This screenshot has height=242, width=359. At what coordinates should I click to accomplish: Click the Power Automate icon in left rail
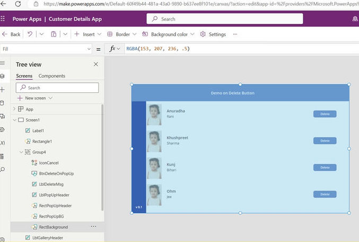(2, 129)
